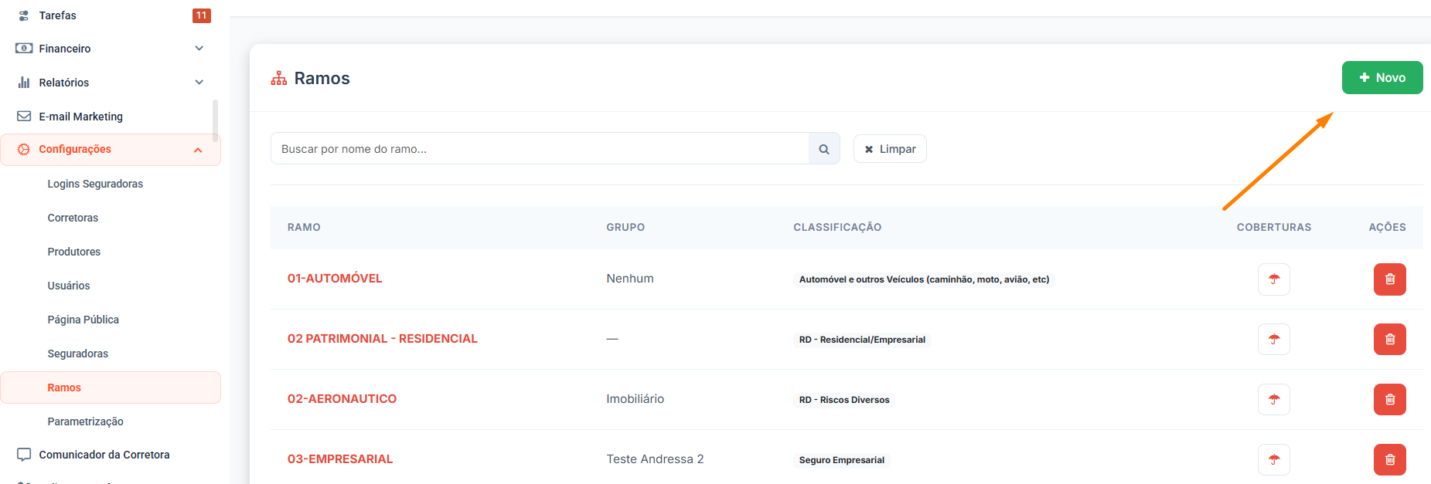This screenshot has width=1431, height=484.
Task: Open the Tarefas menu item
Action: pyautogui.click(x=58, y=15)
